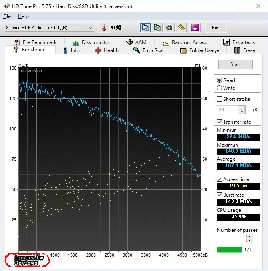Screen dimensions: 268x271
Task: Increase the number of passes with up arrow
Action: [249, 236]
